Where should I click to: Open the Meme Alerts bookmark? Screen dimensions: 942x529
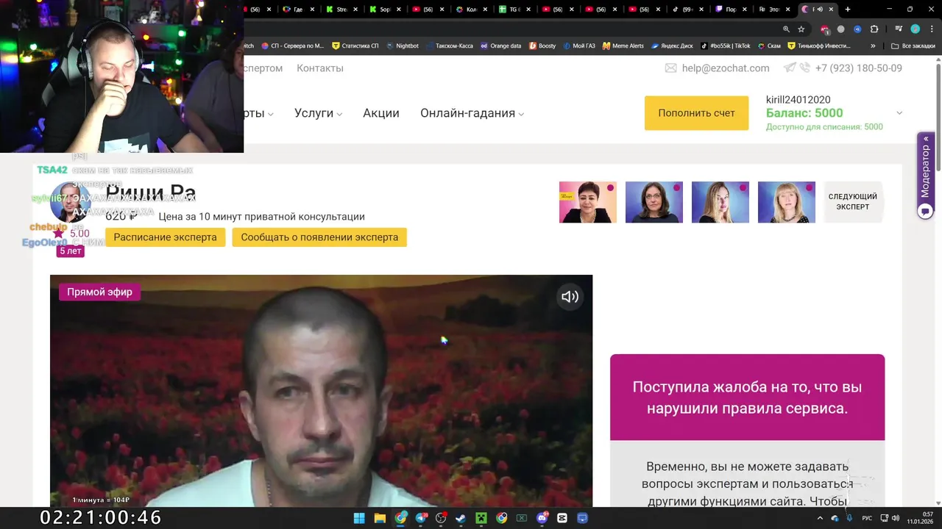click(x=623, y=46)
